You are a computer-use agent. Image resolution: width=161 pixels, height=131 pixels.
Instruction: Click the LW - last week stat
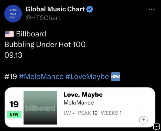click(x=69, y=113)
